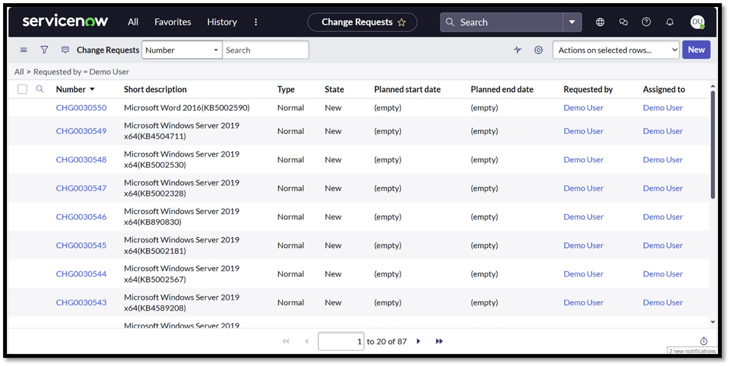The width and height of the screenshot is (730, 366).
Task: Open the Favorites menu
Action: coord(173,22)
